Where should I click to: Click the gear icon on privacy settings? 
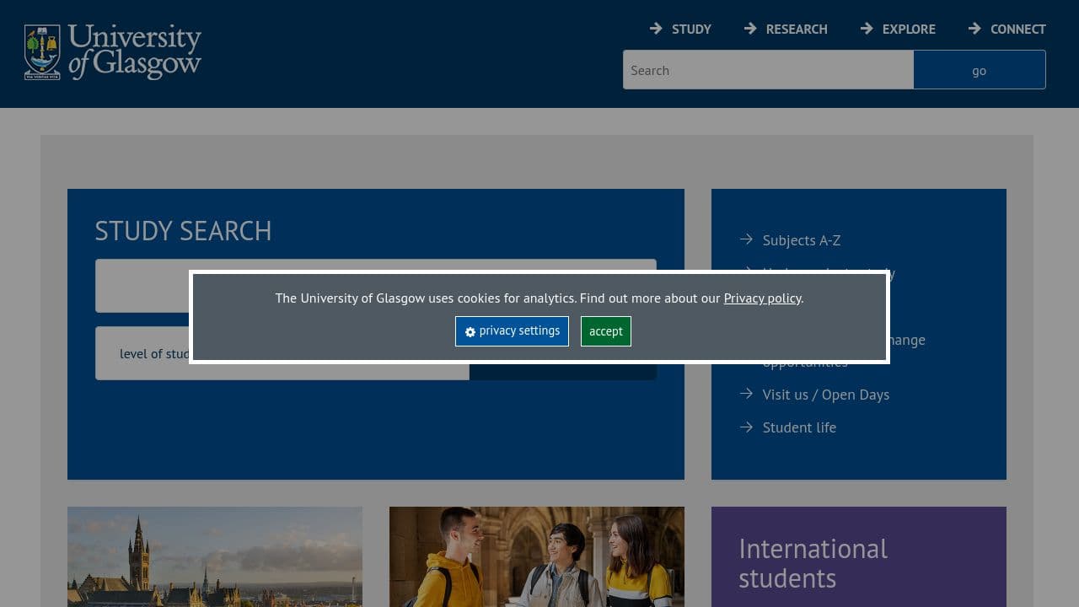470,331
